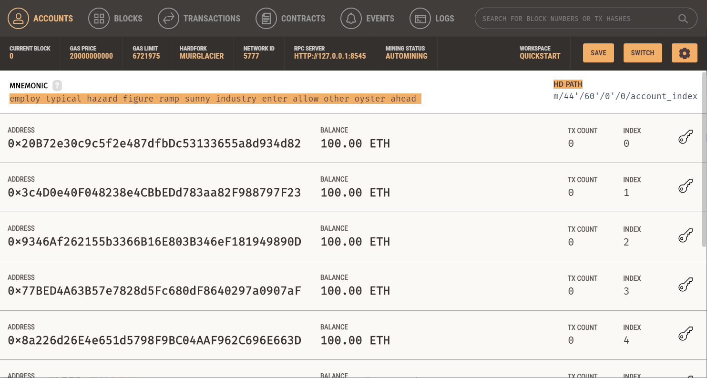Open the Accounts tab
The width and height of the screenshot is (707, 378).
[x=41, y=19]
